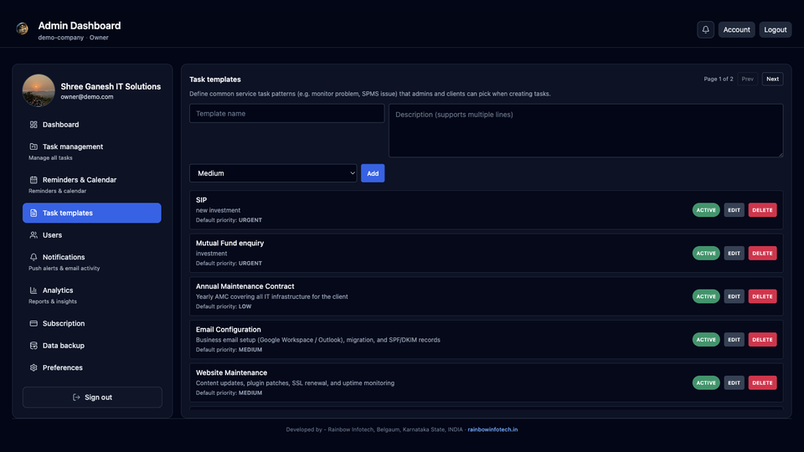
Task: Focus the Template name input field
Action: pyautogui.click(x=286, y=113)
